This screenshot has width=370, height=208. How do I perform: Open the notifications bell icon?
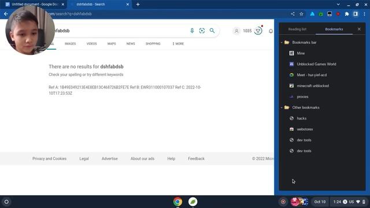pyautogui.click(x=271, y=31)
